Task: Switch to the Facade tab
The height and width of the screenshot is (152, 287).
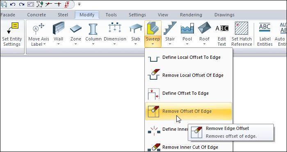Action: (x=8, y=15)
